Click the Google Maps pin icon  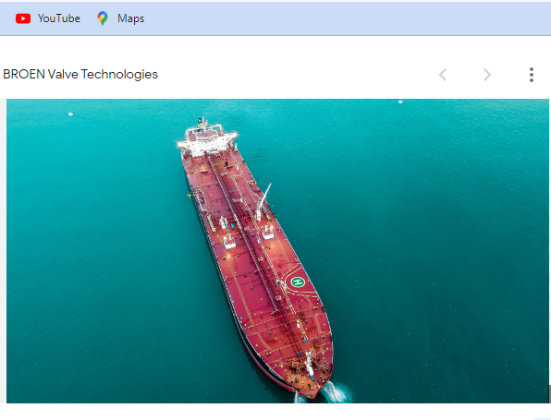pyautogui.click(x=103, y=18)
